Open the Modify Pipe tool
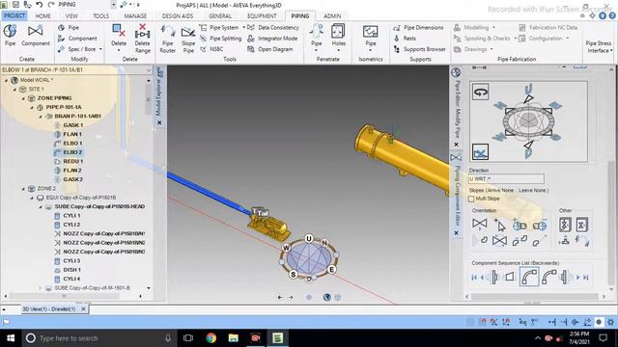 coord(69,28)
